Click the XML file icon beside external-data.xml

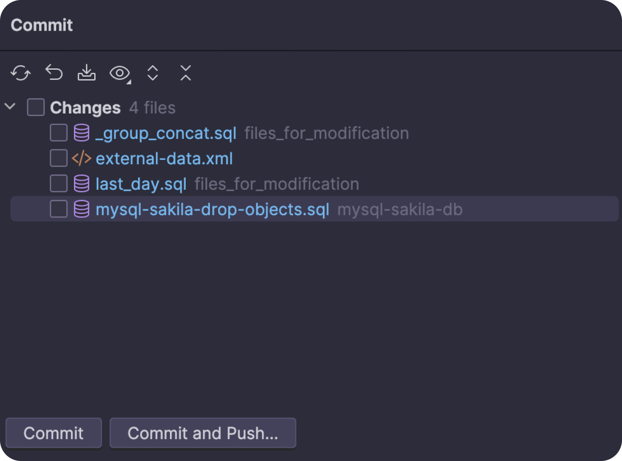81,158
